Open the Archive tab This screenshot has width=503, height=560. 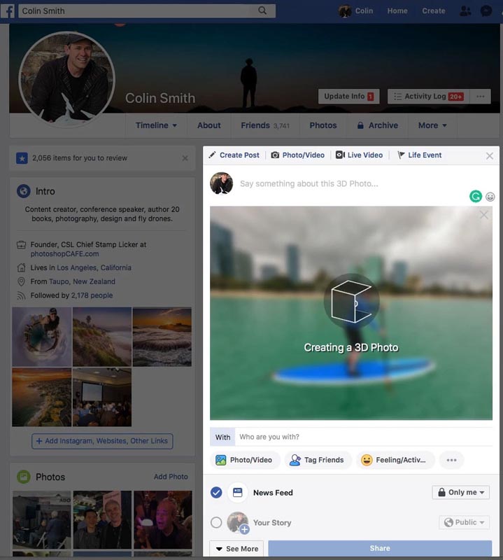[x=377, y=125]
